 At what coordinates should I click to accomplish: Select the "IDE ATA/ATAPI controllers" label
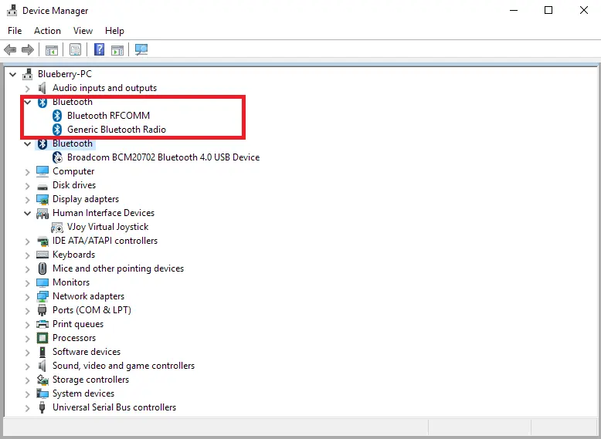coord(105,241)
